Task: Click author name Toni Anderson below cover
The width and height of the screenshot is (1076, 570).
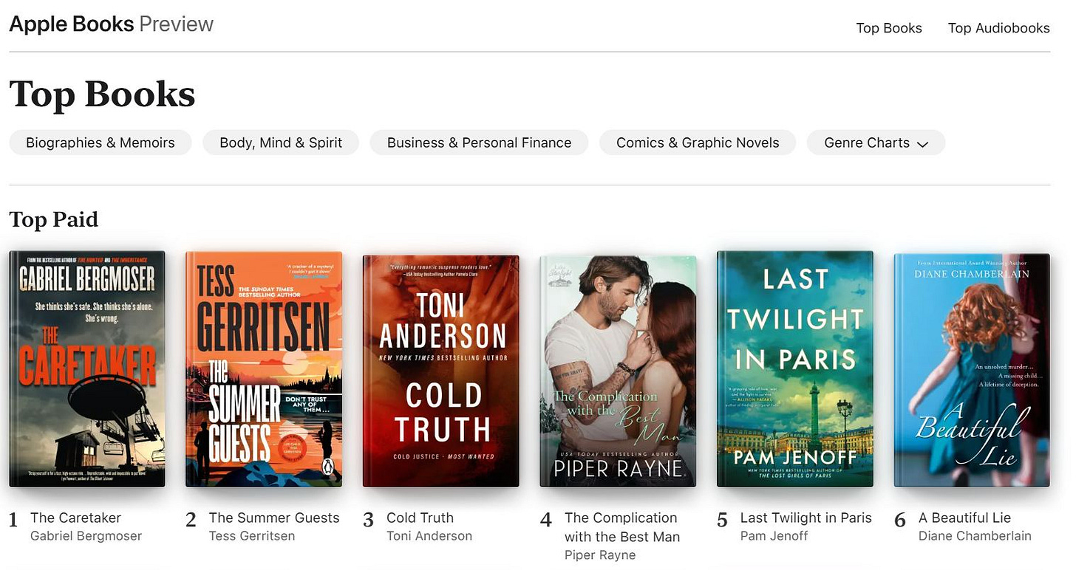Action: coord(429,536)
